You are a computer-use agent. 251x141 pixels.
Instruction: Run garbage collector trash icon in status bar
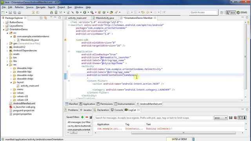coord(193,139)
